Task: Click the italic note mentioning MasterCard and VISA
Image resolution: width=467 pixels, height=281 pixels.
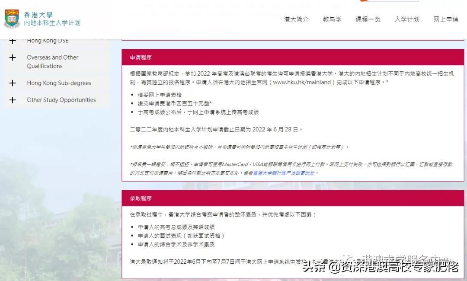Action: 291,169
